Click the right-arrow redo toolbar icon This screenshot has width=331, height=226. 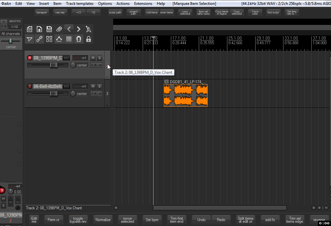78,29
